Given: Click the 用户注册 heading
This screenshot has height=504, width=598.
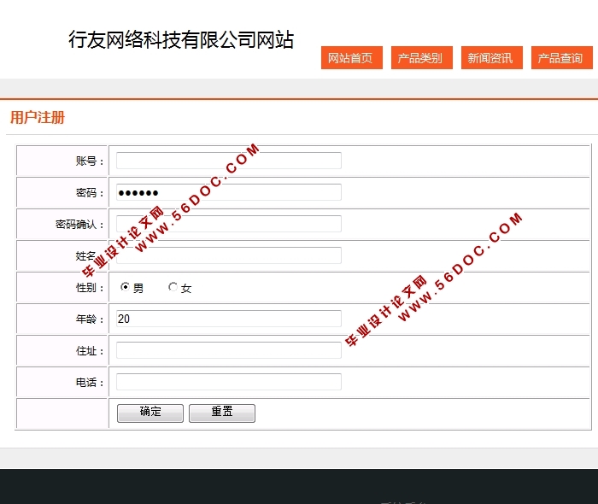Looking at the screenshot, I should coord(38,117).
